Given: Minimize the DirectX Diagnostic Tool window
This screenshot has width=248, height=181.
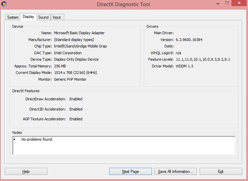Looking at the screenshot, I should [218, 3].
